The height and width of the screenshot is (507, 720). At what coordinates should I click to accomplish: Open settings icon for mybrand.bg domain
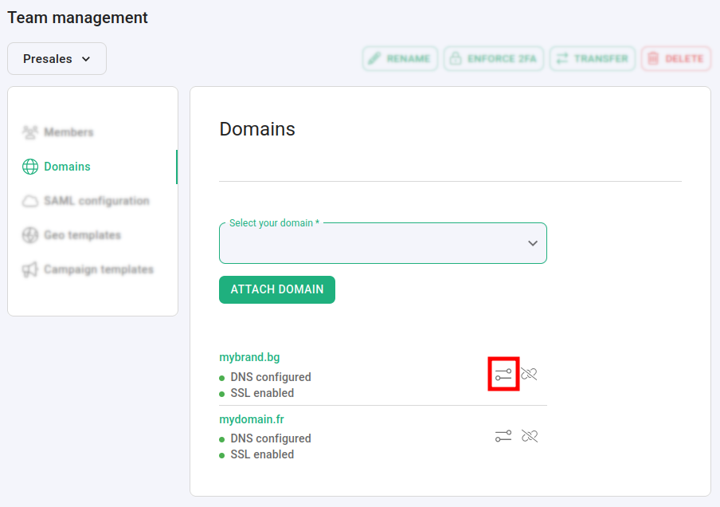(x=503, y=374)
